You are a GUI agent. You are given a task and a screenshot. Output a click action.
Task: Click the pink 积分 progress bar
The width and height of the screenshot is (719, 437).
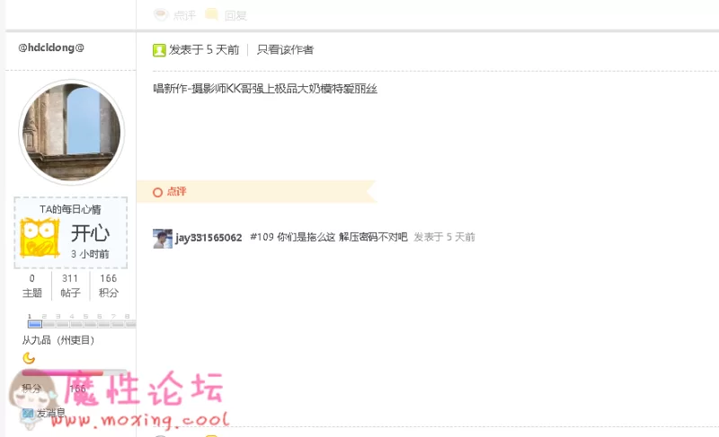(75, 373)
